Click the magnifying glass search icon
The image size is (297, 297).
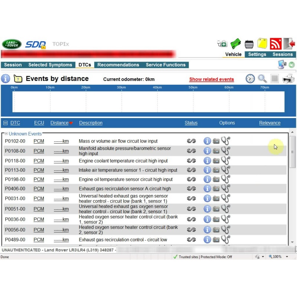[262, 79]
